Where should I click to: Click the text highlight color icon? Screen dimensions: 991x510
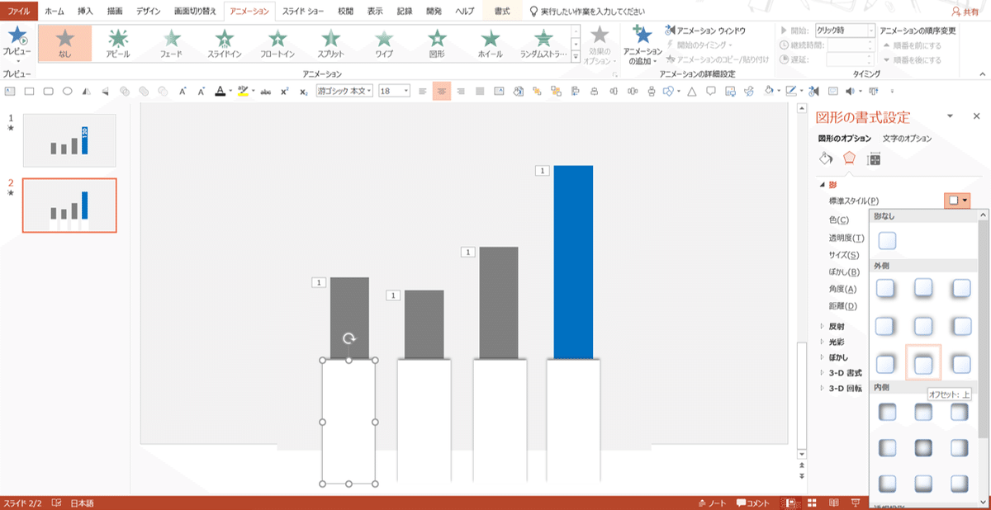click(x=242, y=91)
